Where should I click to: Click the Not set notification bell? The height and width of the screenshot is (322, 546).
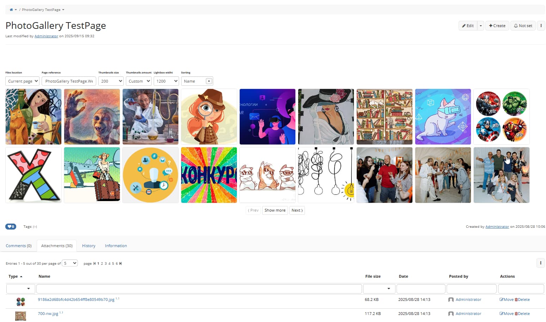[523, 26]
